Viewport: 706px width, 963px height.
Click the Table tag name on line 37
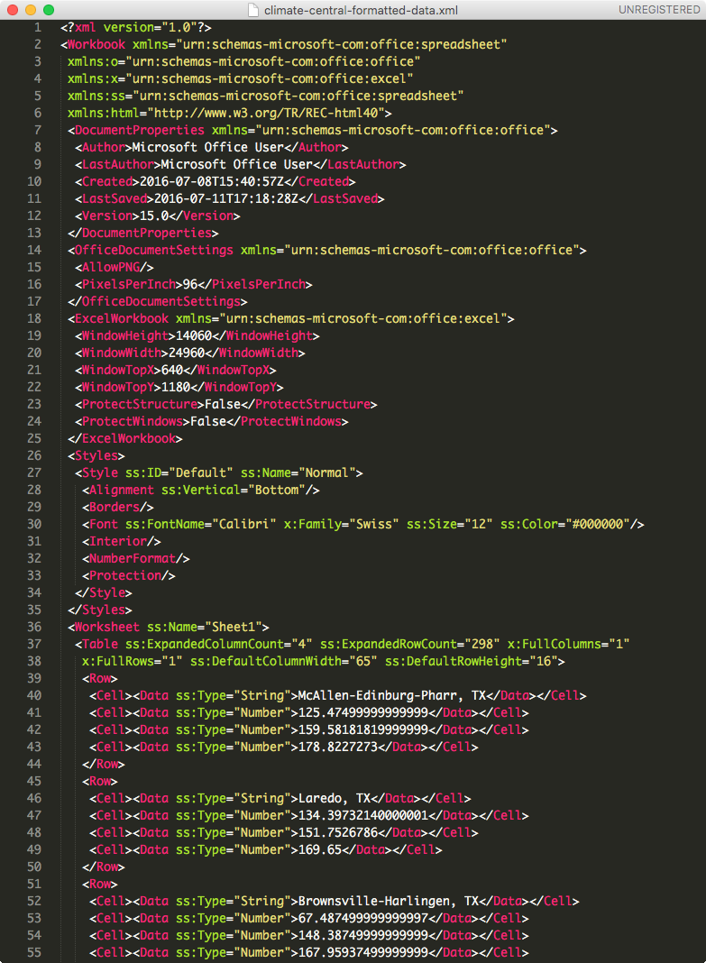(x=100, y=644)
